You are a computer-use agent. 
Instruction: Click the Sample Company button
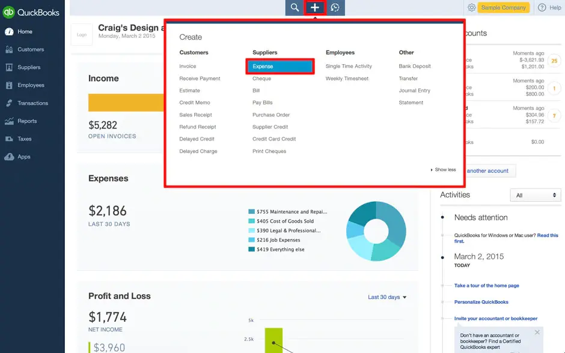point(503,8)
